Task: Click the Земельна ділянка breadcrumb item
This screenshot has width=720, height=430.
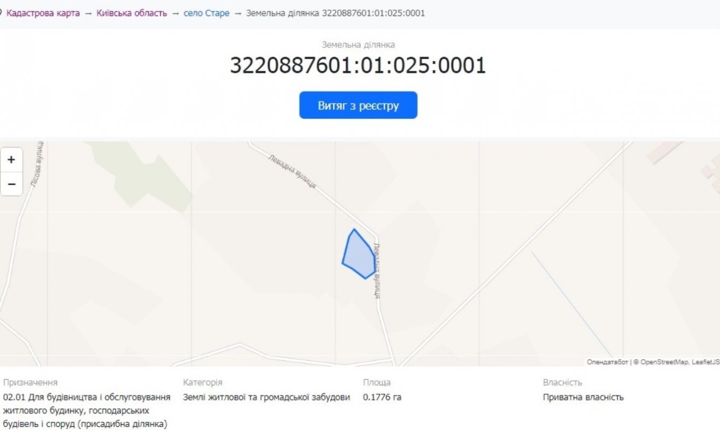Action: click(335, 13)
